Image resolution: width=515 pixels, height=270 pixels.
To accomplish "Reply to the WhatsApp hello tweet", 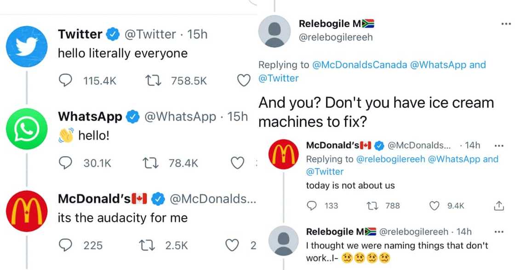I will pos(64,163).
